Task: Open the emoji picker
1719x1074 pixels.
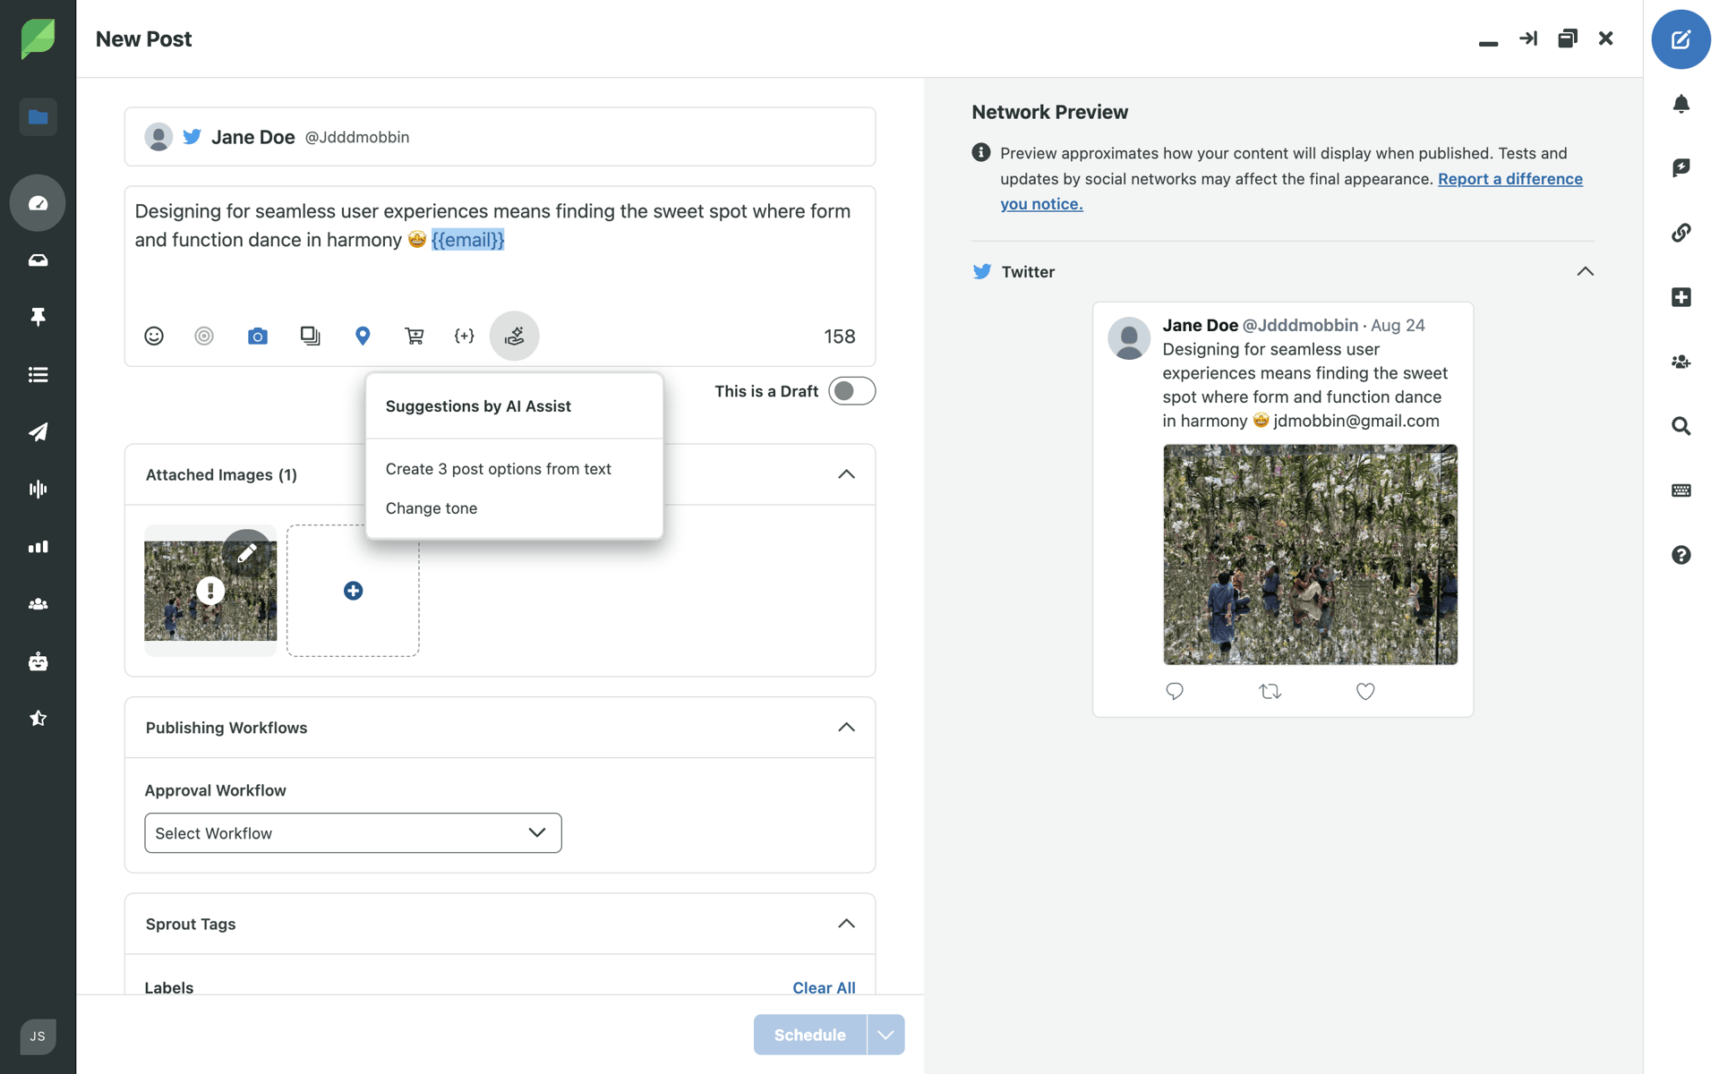Action: tap(154, 336)
